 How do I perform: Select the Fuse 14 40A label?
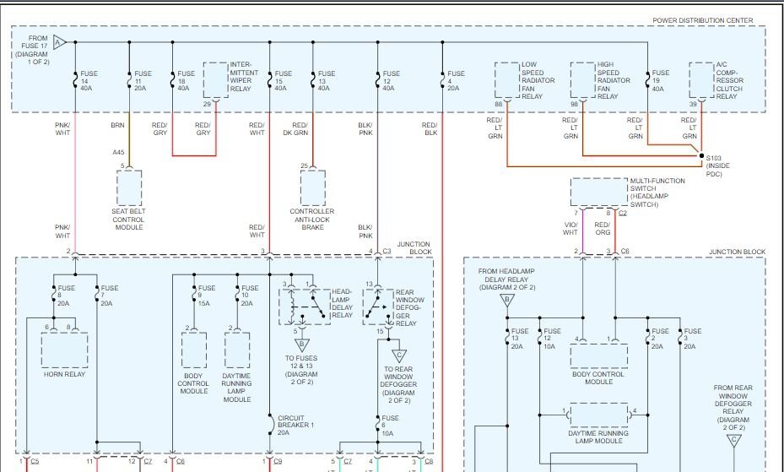pyautogui.click(x=89, y=80)
